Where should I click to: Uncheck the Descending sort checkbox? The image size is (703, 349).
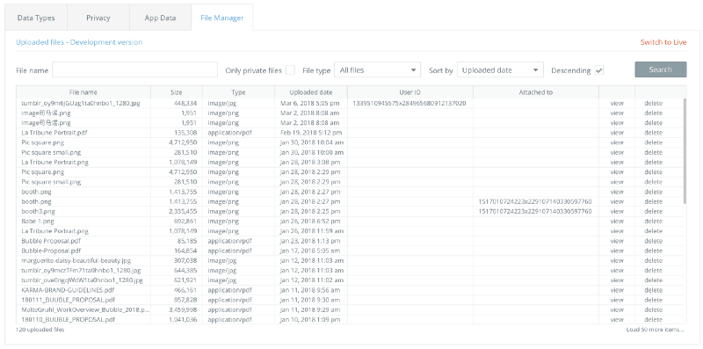point(599,70)
